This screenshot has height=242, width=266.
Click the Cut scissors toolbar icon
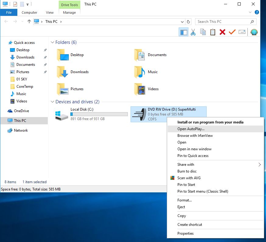tap(193, 32)
